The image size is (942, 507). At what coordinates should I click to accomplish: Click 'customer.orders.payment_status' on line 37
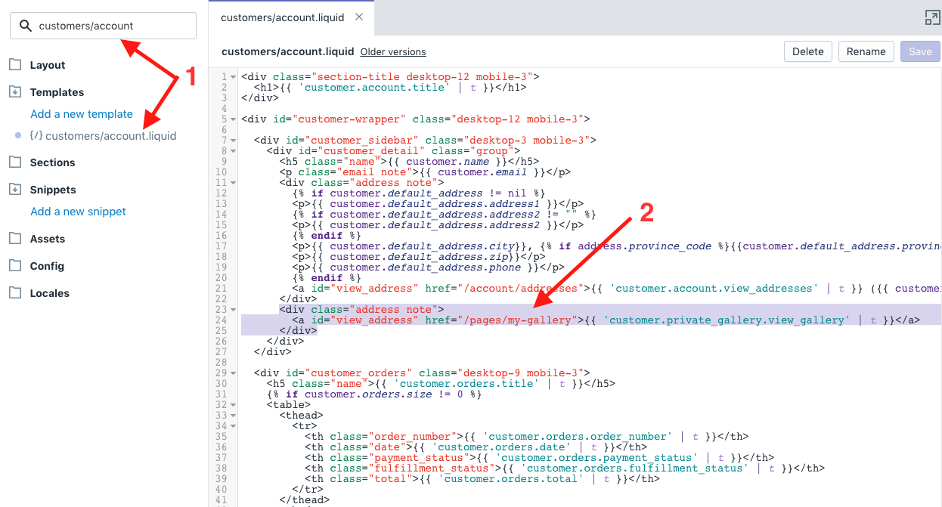tap(595, 458)
